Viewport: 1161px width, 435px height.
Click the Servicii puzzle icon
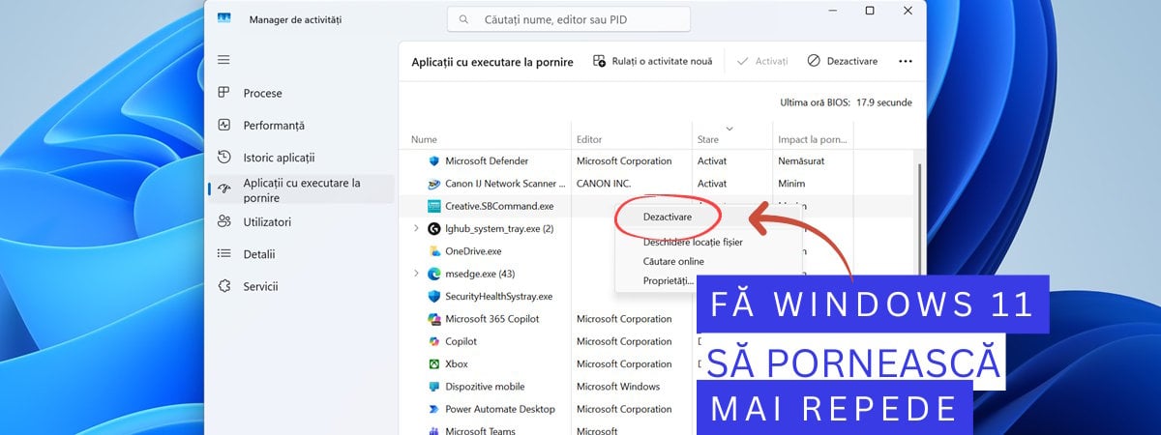point(224,286)
